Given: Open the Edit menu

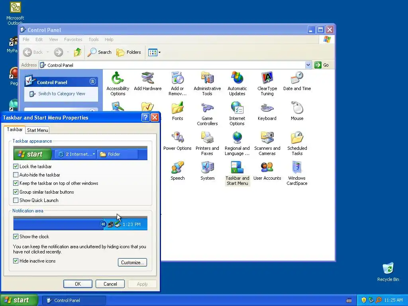Looking at the screenshot, I should pos(39,39).
